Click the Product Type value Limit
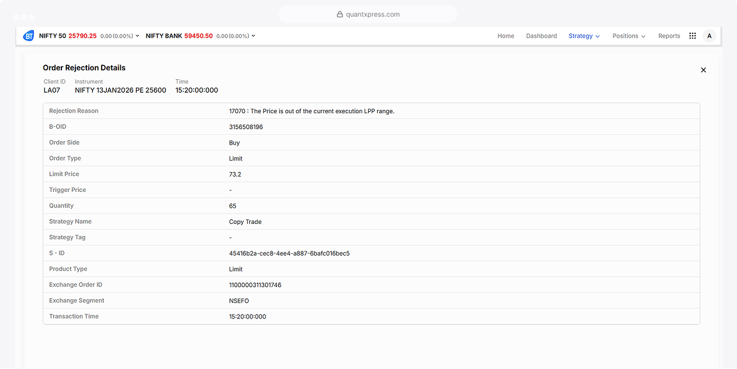737x369 pixels. coord(235,269)
